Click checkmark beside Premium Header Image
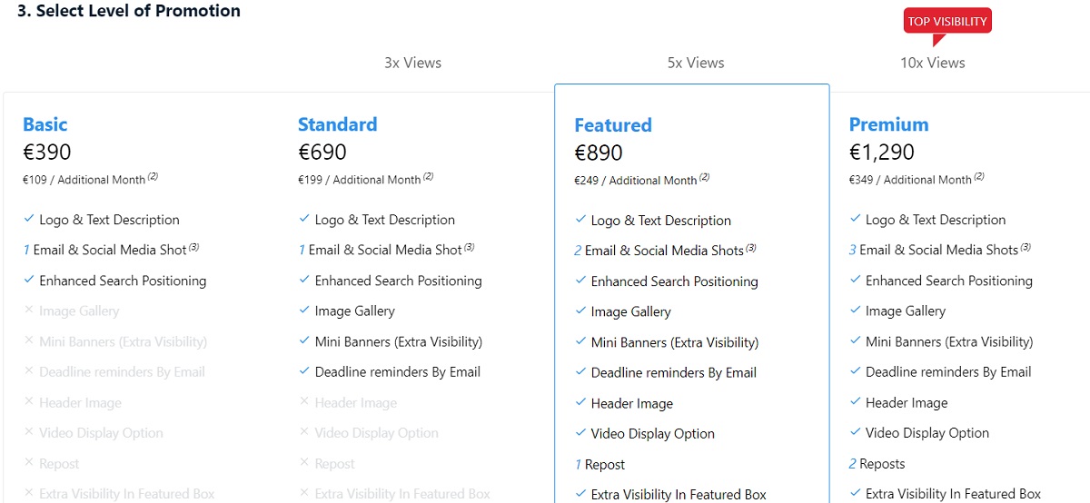1090x503 pixels. 855,402
